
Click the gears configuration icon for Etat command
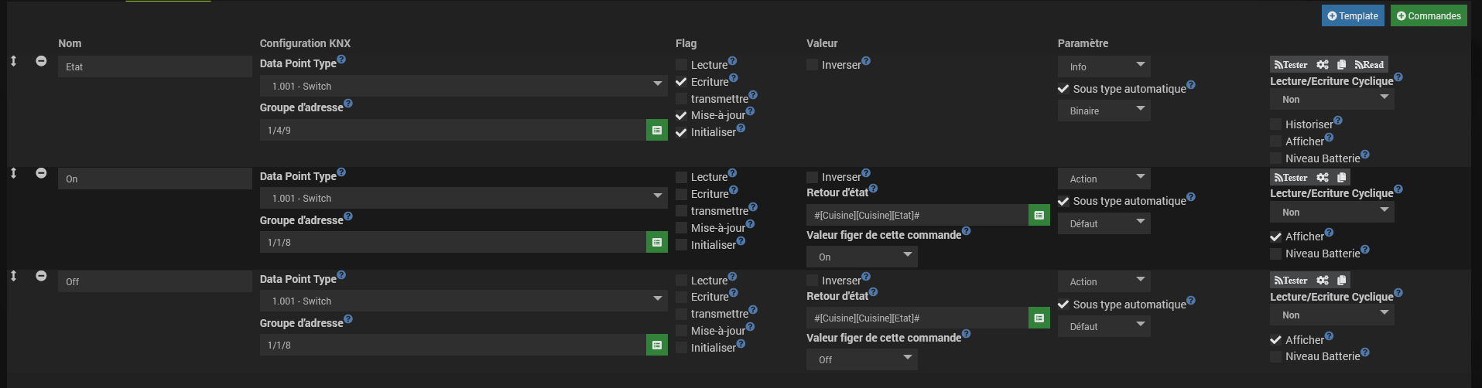click(x=1323, y=65)
